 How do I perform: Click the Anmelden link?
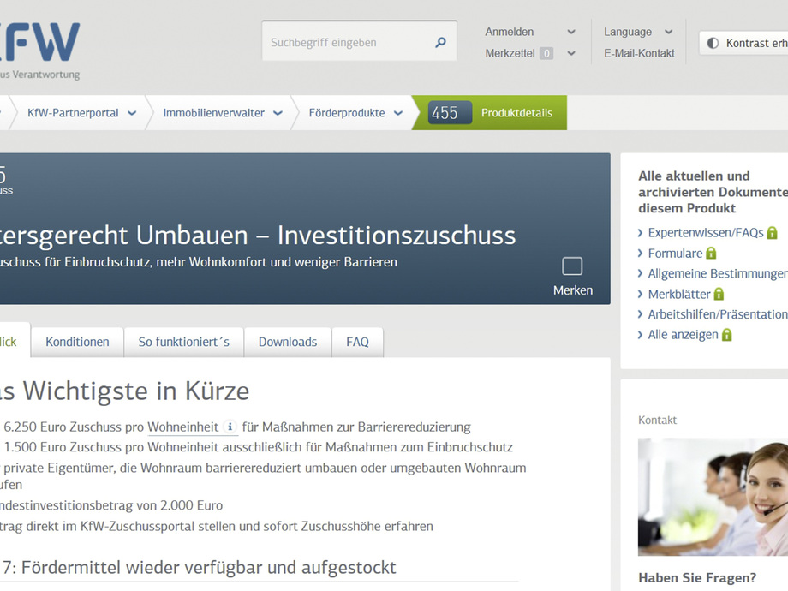(x=509, y=32)
